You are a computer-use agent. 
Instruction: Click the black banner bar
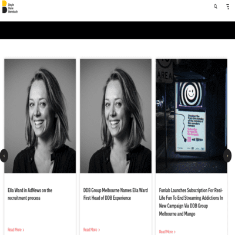117,30
